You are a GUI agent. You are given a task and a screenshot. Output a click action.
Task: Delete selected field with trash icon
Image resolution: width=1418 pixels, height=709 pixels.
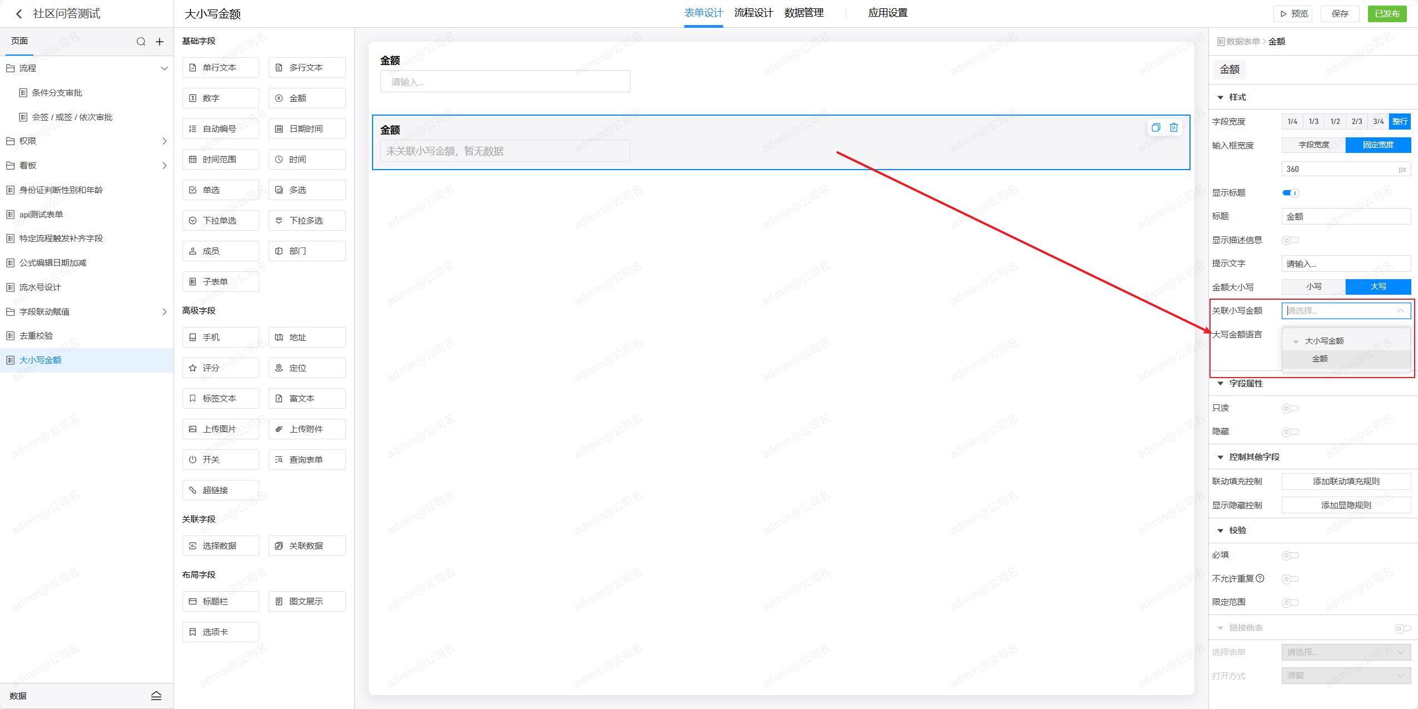[1173, 127]
